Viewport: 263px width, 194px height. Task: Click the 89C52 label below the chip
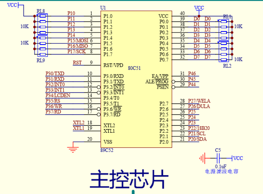(x=107, y=150)
